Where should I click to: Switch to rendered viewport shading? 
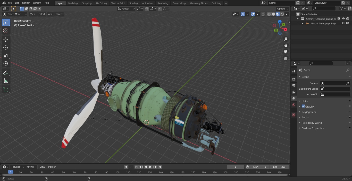click(282, 14)
